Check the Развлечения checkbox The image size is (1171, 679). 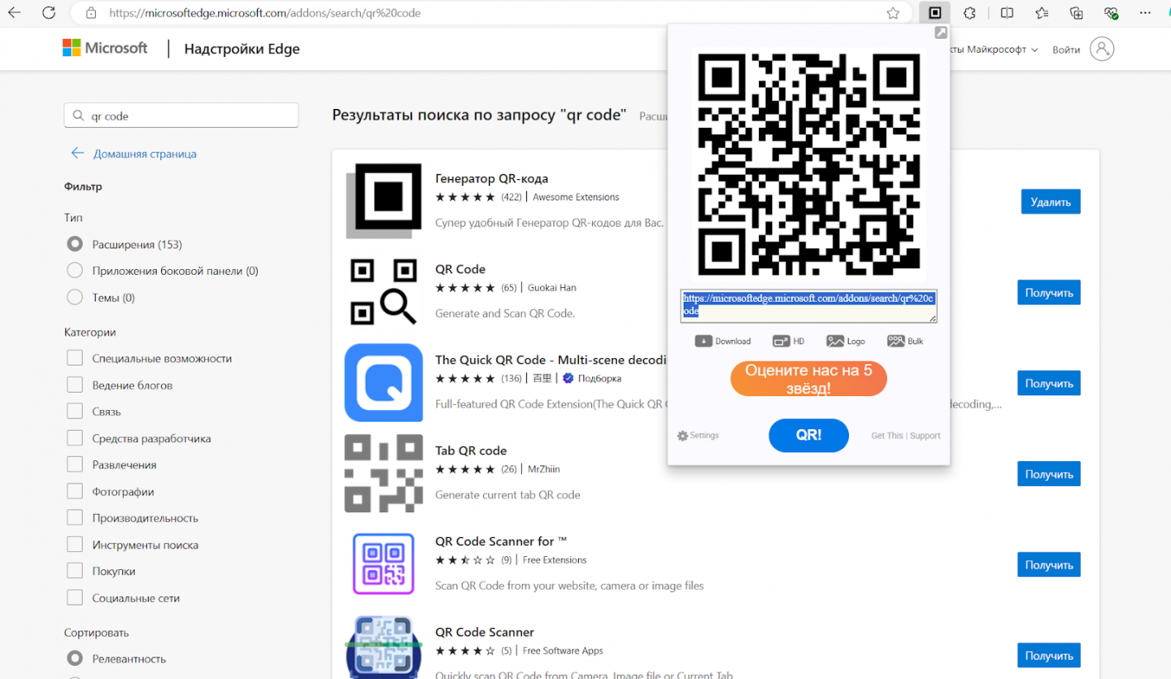(75, 464)
